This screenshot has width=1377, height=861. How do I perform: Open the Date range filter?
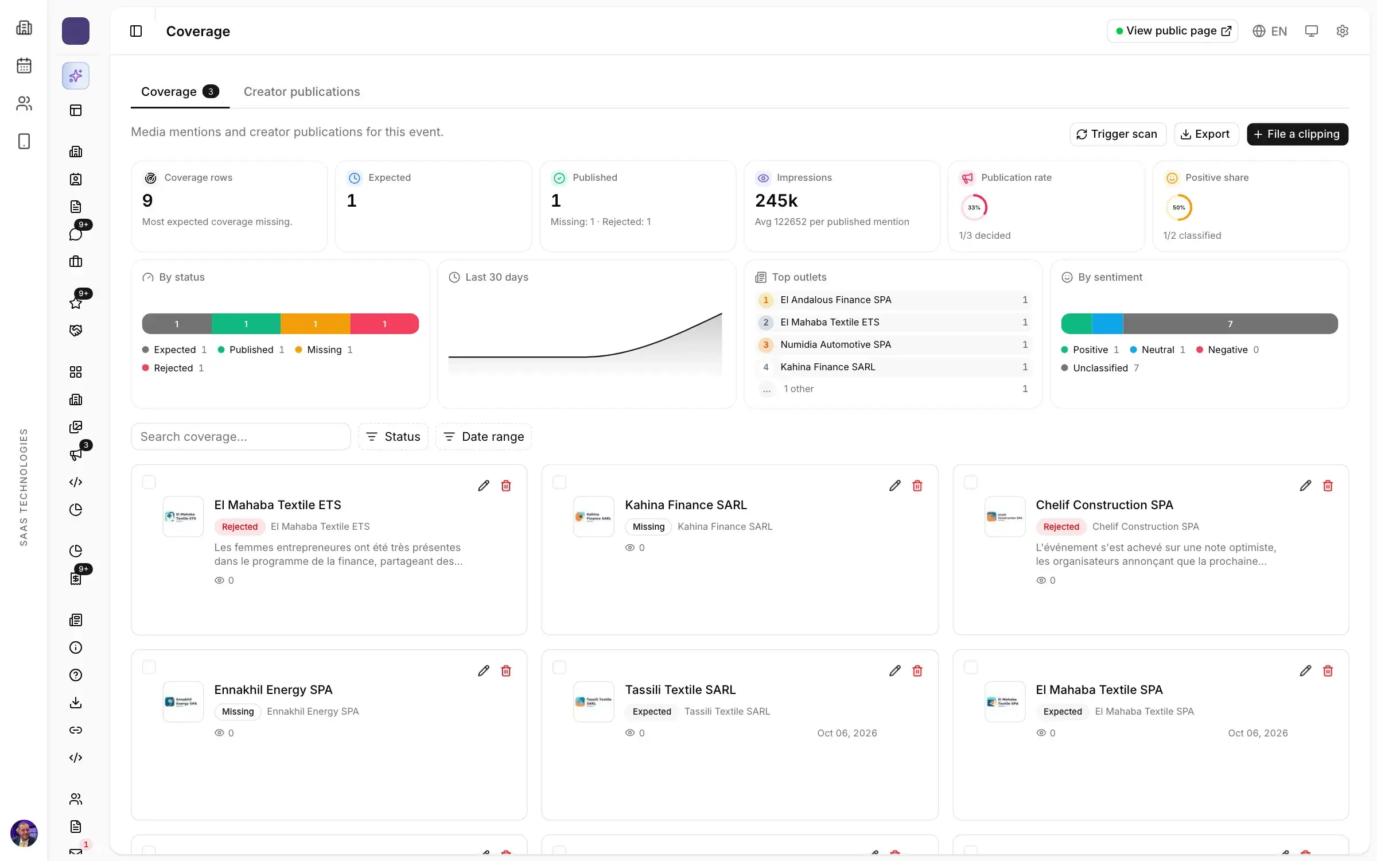484,437
